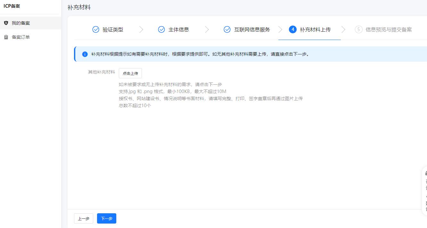The image size is (427, 228).
Task: Click the notice text starting with 补充材料根据提示
Action: (x=201, y=54)
